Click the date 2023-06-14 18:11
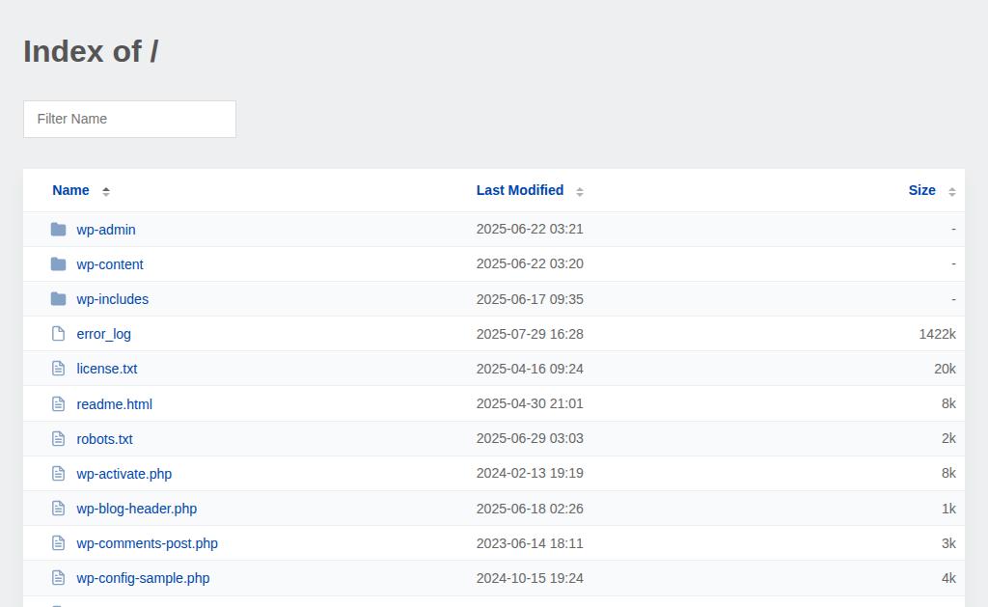The width and height of the screenshot is (988, 607). [x=530, y=542]
